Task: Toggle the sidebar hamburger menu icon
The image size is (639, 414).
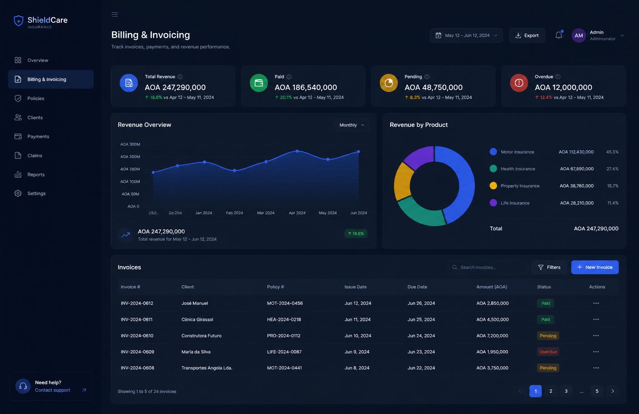Action: point(115,15)
